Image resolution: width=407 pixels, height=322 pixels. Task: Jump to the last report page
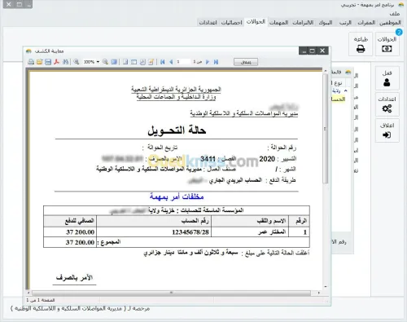(216, 62)
